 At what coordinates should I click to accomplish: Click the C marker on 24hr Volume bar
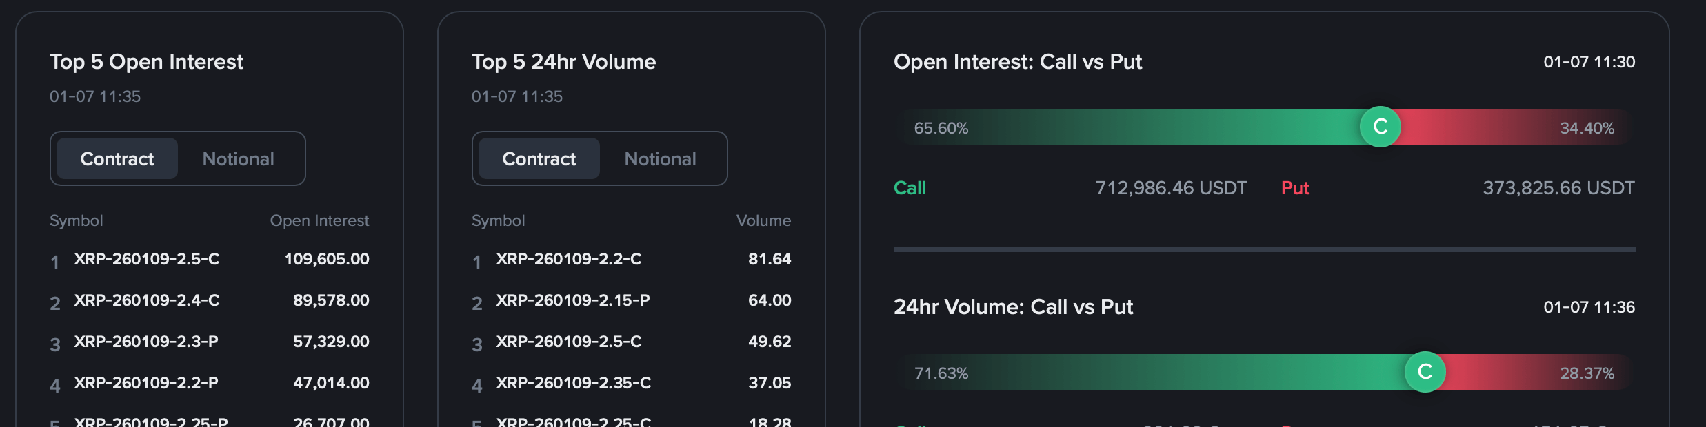[x=1425, y=372]
